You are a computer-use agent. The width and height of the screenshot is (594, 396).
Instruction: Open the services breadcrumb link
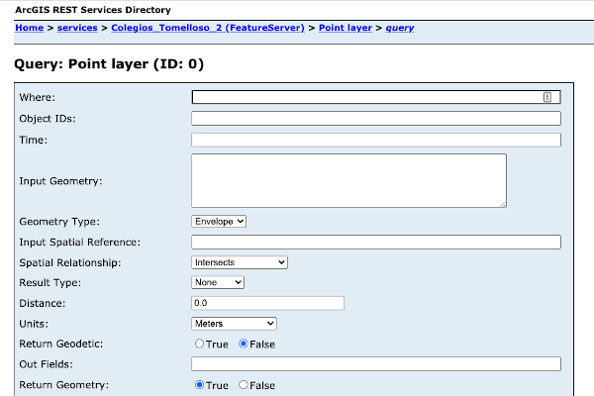click(x=77, y=28)
